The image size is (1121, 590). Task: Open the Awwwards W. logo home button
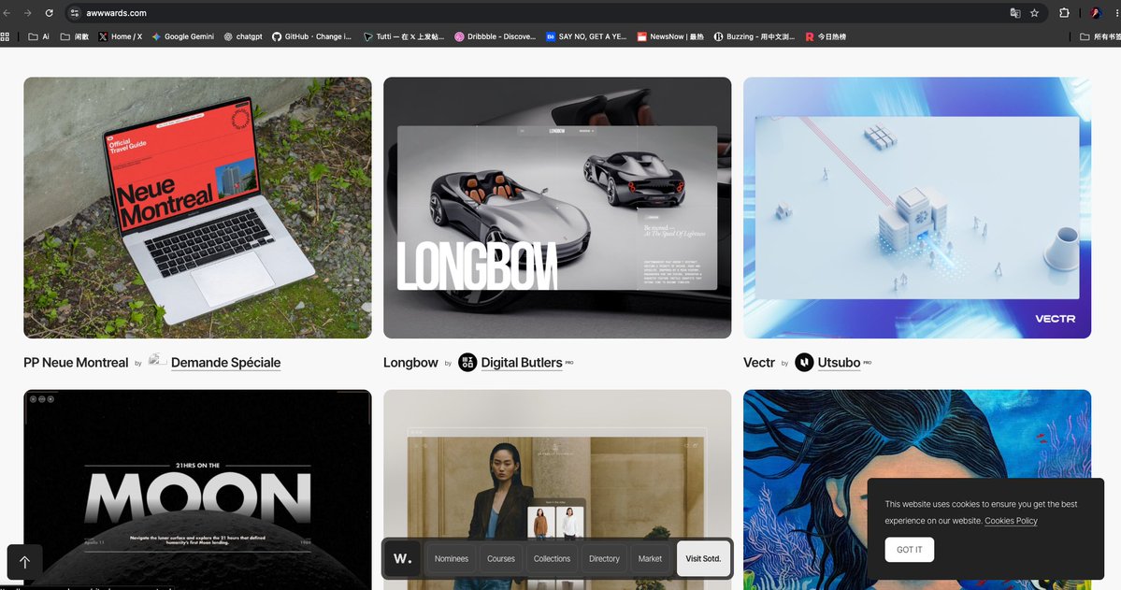pos(403,558)
